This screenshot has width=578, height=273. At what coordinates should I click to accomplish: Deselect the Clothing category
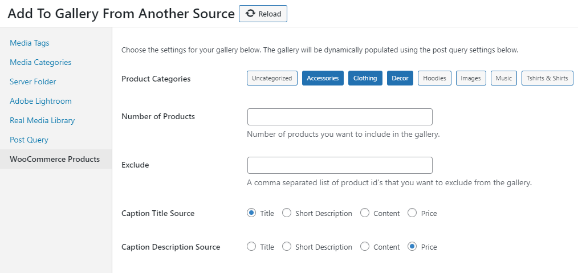[365, 78]
